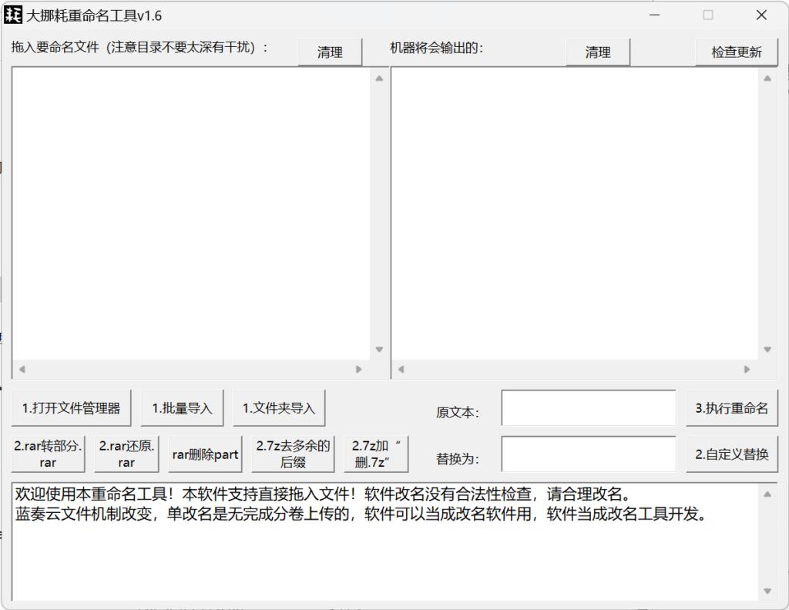This screenshot has height=610, width=789.
Task: Click down arrow of the message log scrollbar
Action: pyautogui.click(x=767, y=591)
